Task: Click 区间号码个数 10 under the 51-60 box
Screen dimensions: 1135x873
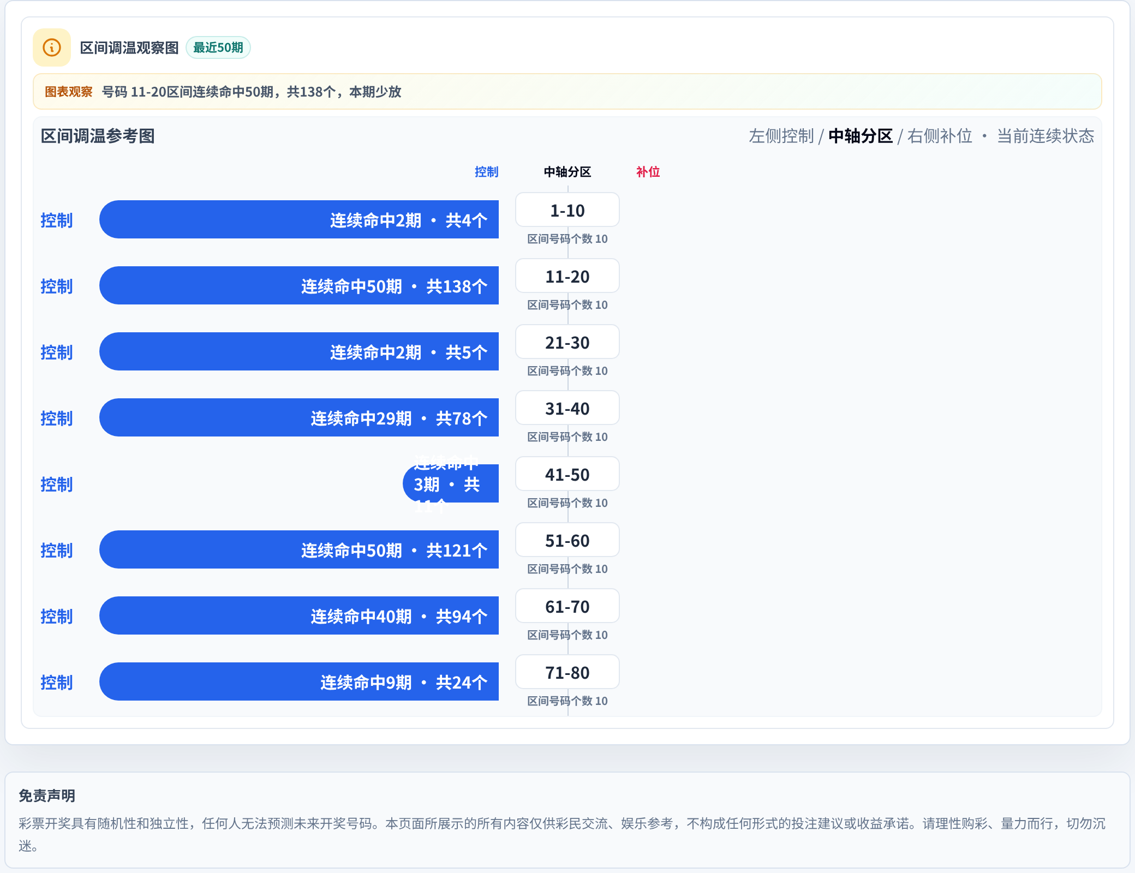Action: [x=567, y=569]
